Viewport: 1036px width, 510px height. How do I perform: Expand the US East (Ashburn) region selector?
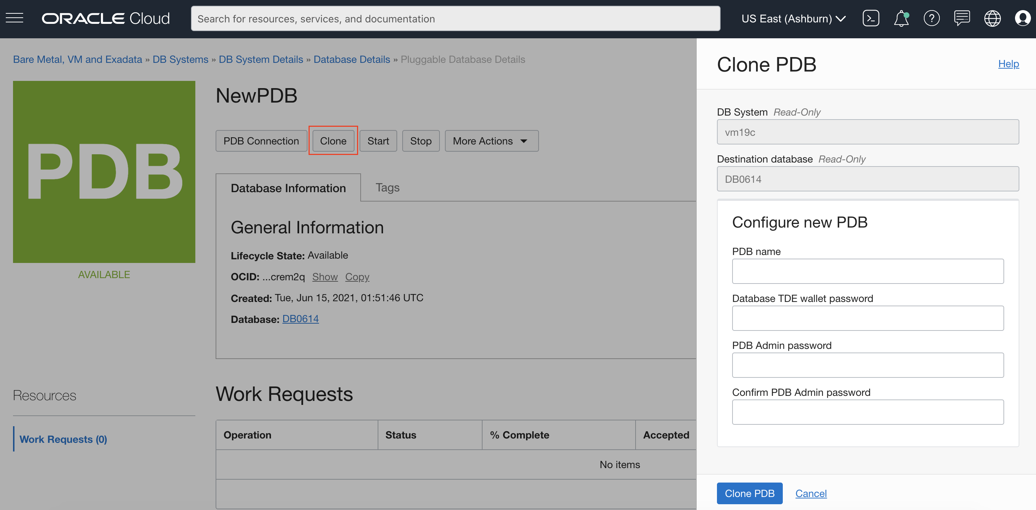coord(794,18)
